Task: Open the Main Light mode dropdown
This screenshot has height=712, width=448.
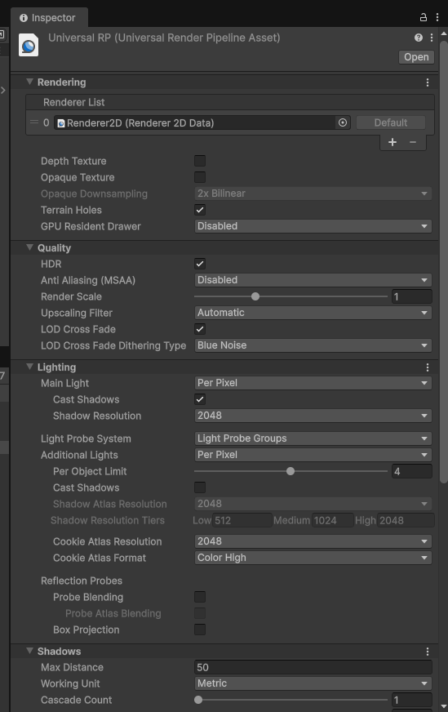Action: [x=313, y=383]
